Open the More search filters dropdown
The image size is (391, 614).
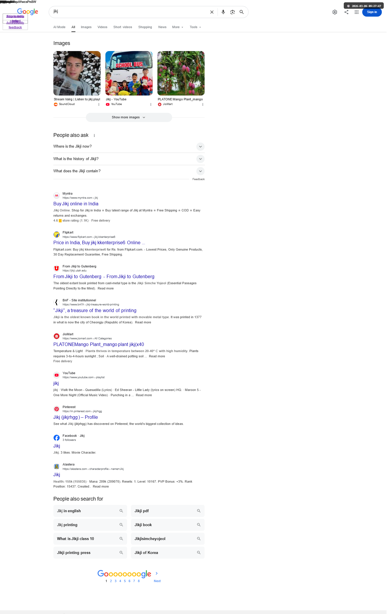click(x=178, y=27)
